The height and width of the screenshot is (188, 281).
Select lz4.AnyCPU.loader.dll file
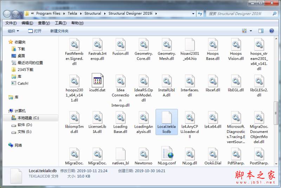190,125
